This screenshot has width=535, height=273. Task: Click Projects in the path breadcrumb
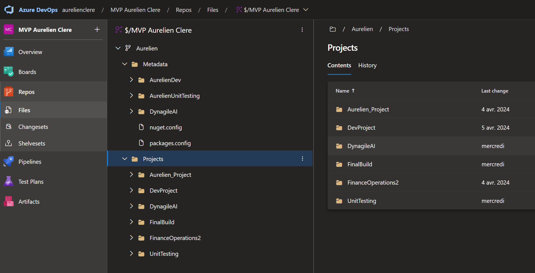(399, 29)
